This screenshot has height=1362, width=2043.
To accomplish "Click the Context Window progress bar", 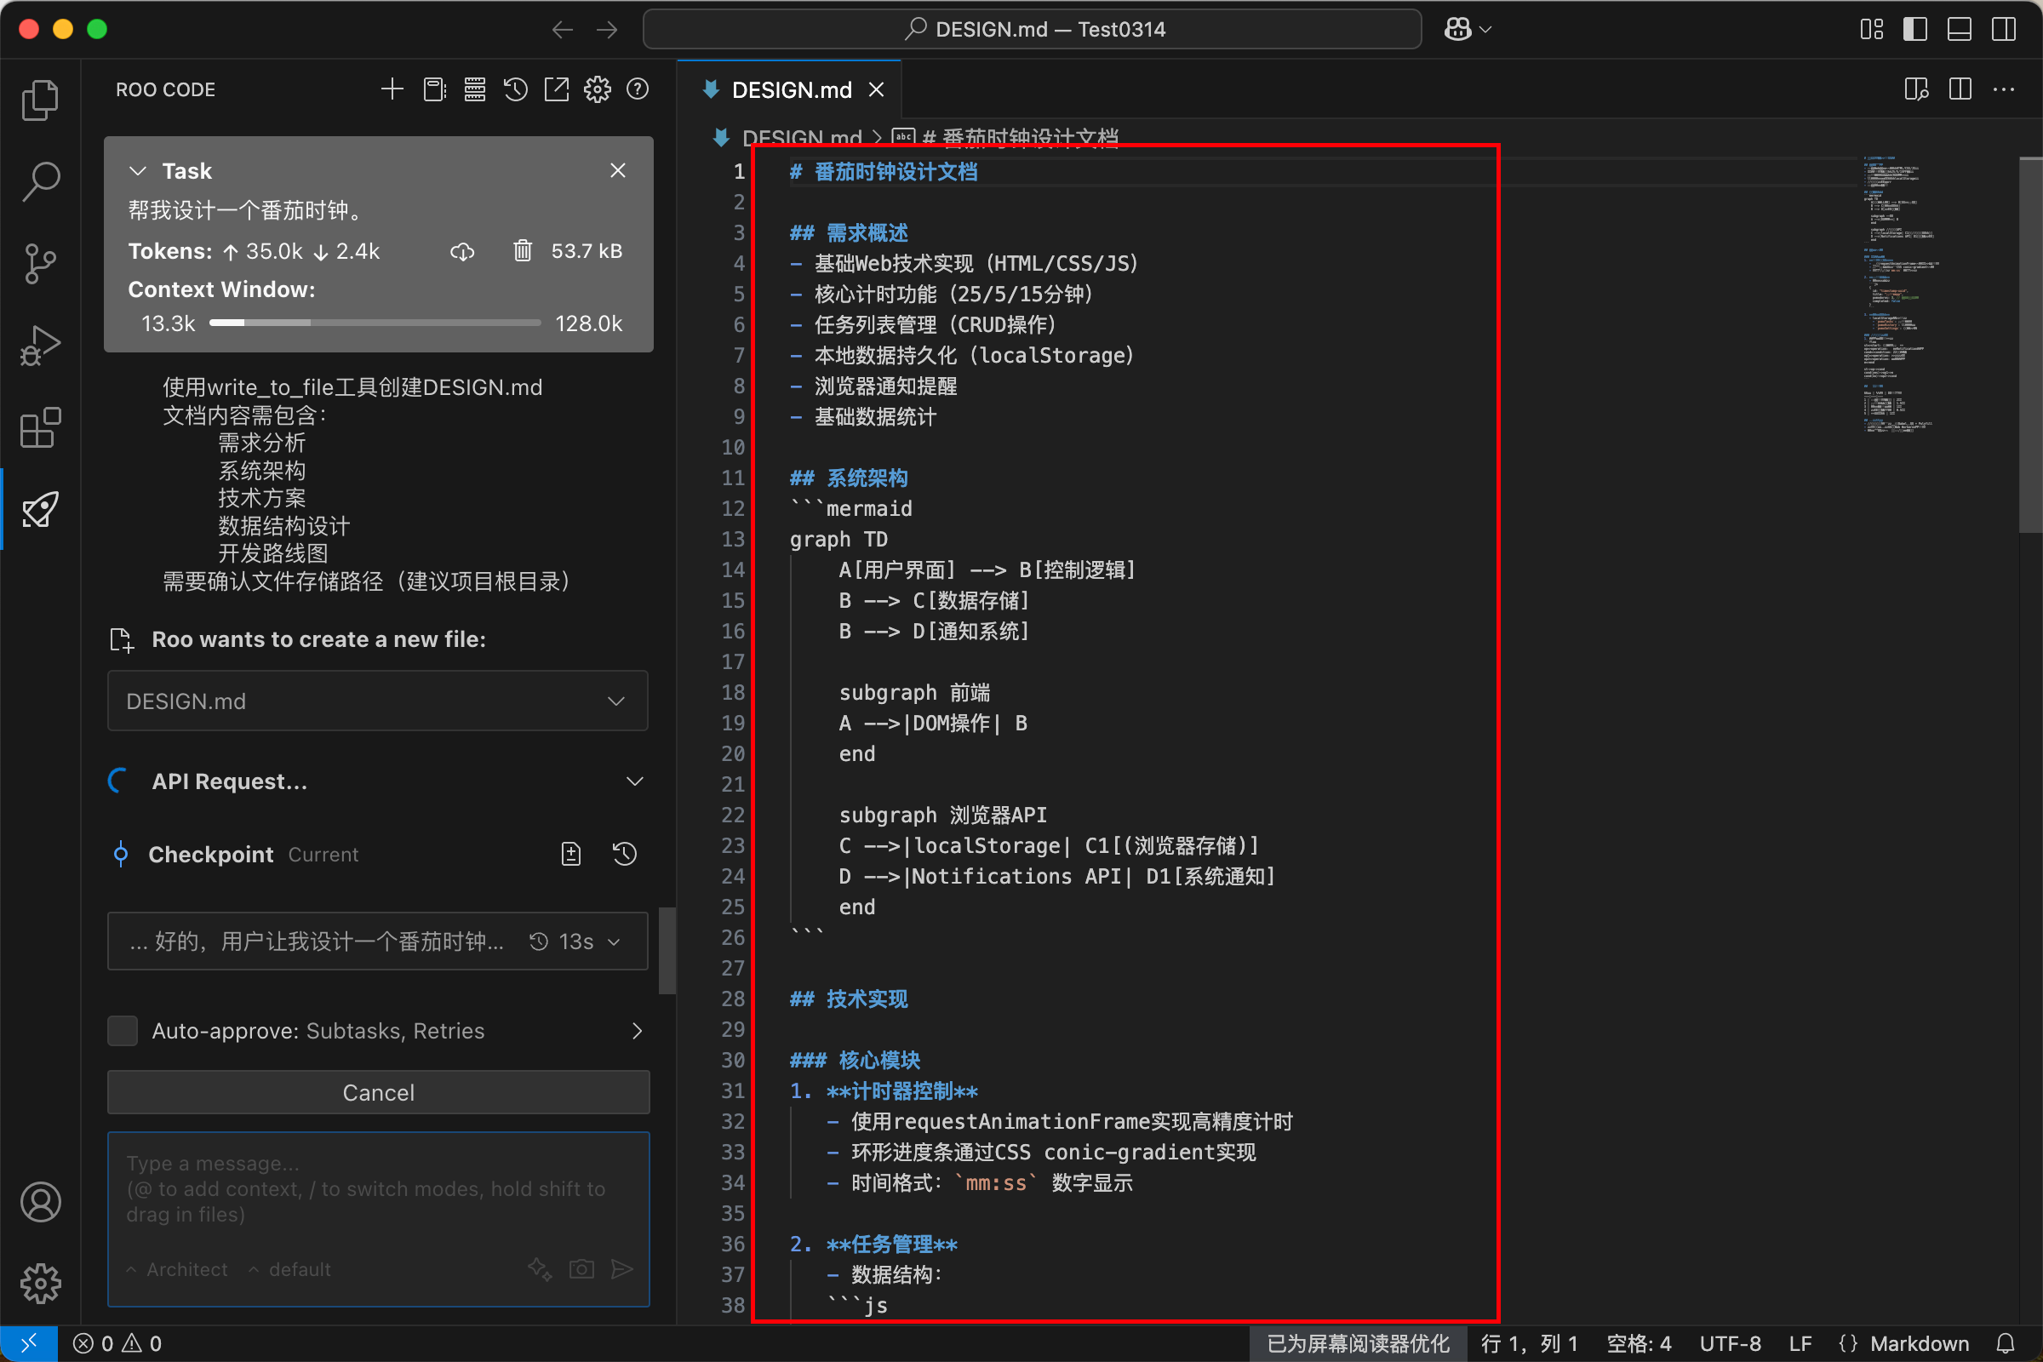I will (375, 323).
